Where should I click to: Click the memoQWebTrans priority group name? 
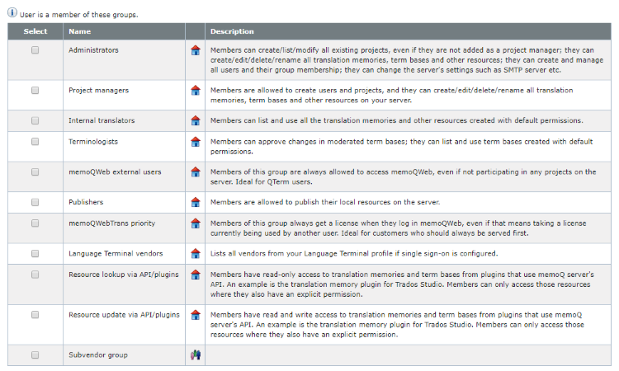click(112, 223)
